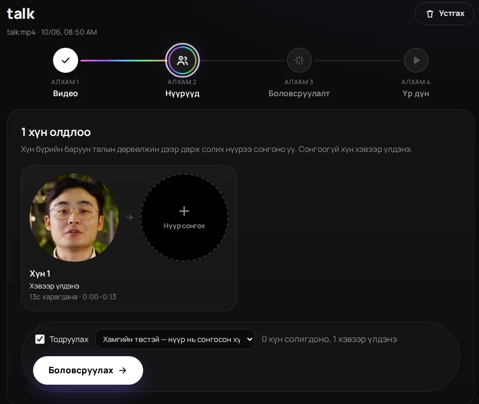Click the "0 хүн солигдоно, 1 хэвээр үлдэнэ" summary
The width and height of the screenshot is (479, 404).
pyautogui.click(x=330, y=339)
